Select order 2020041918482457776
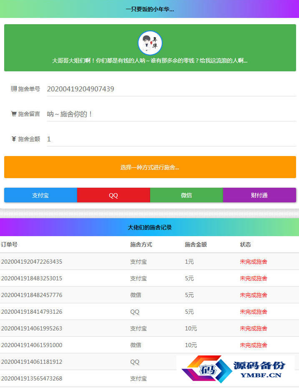Image resolution: width=299 pixels, height=388 pixels. coord(32,295)
